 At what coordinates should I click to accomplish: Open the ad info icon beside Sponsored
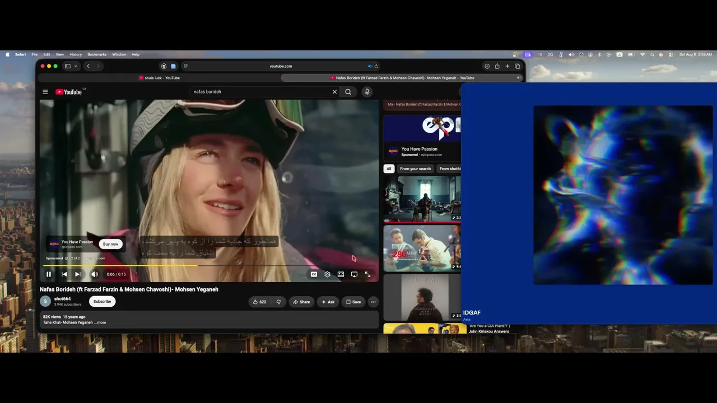(66, 258)
